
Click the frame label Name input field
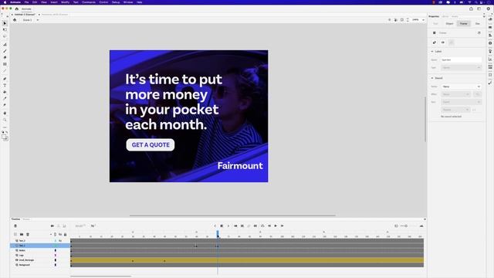click(x=461, y=60)
